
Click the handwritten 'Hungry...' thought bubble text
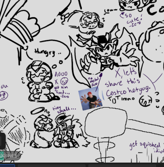coord(48,52)
